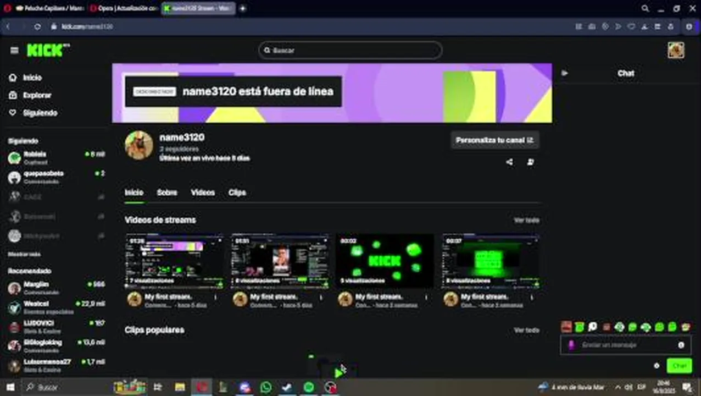The image size is (701, 396).
Task: Open the LUDOVICI recommended channel
Action: 56,327
